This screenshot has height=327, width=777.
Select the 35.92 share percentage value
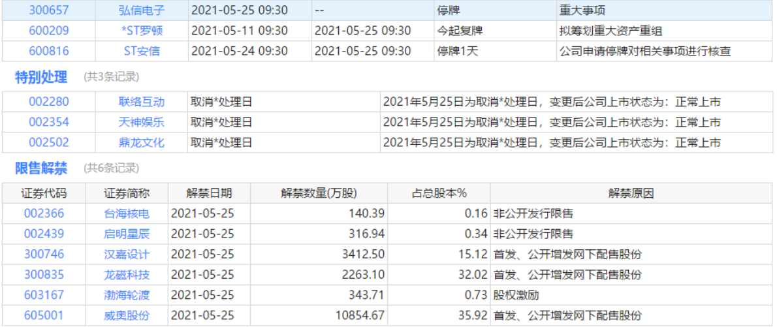click(x=473, y=315)
